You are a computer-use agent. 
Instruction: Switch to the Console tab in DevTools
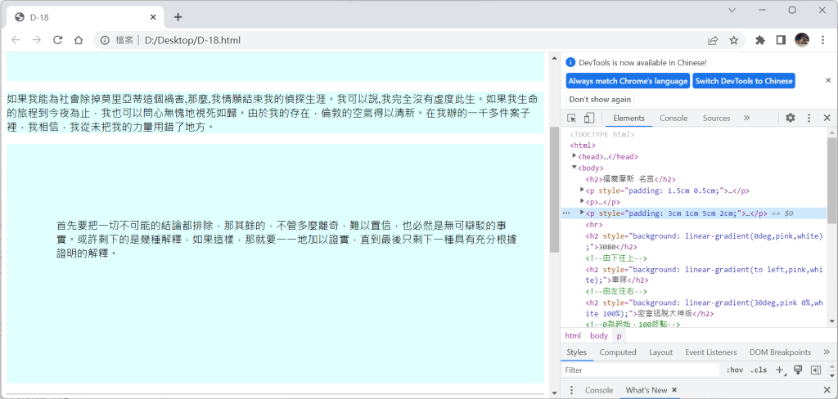click(x=674, y=118)
